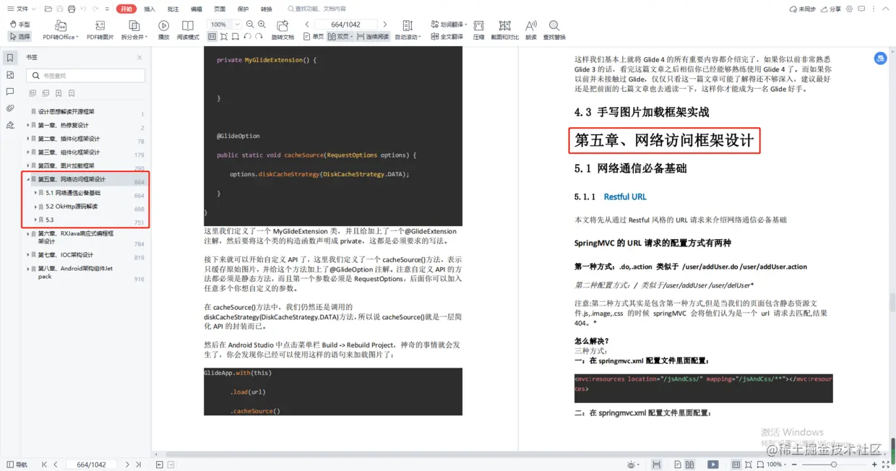The image size is (896, 471).
Task: Close the bookmarks panel with the X
Action: click(x=139, y=57)
